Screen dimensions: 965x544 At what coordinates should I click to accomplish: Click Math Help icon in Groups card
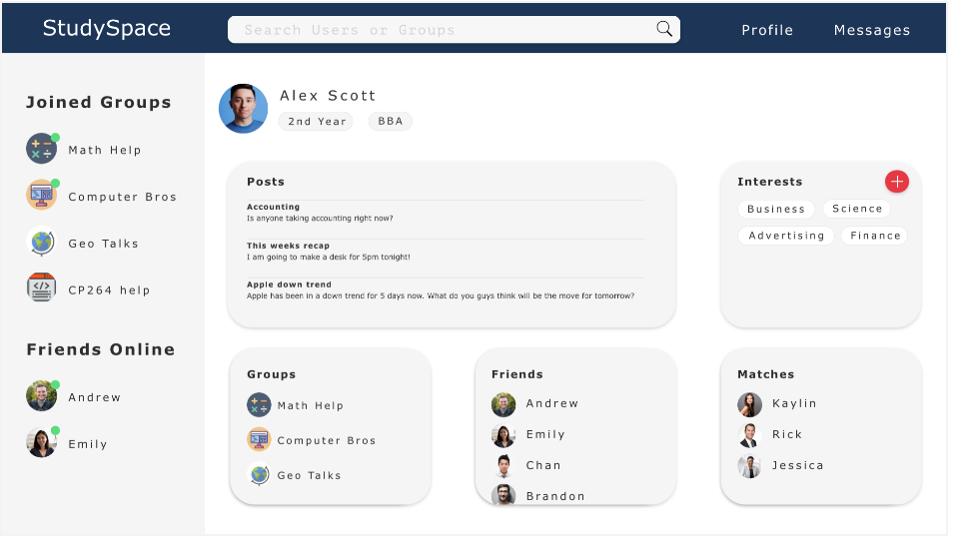point(259,405)
